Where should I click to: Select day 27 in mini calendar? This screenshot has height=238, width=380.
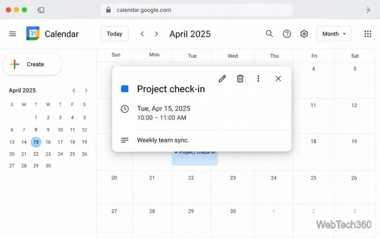[x=12, y=166]
